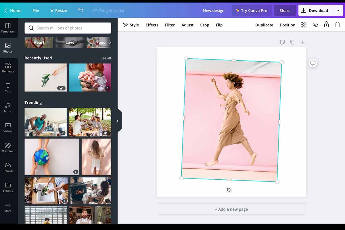Toggle the lock icon for the image
The height and width of the screenshot is (230, 345).
326,25
